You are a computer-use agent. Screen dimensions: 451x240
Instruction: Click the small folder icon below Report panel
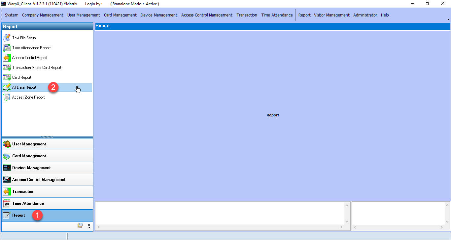80,225
